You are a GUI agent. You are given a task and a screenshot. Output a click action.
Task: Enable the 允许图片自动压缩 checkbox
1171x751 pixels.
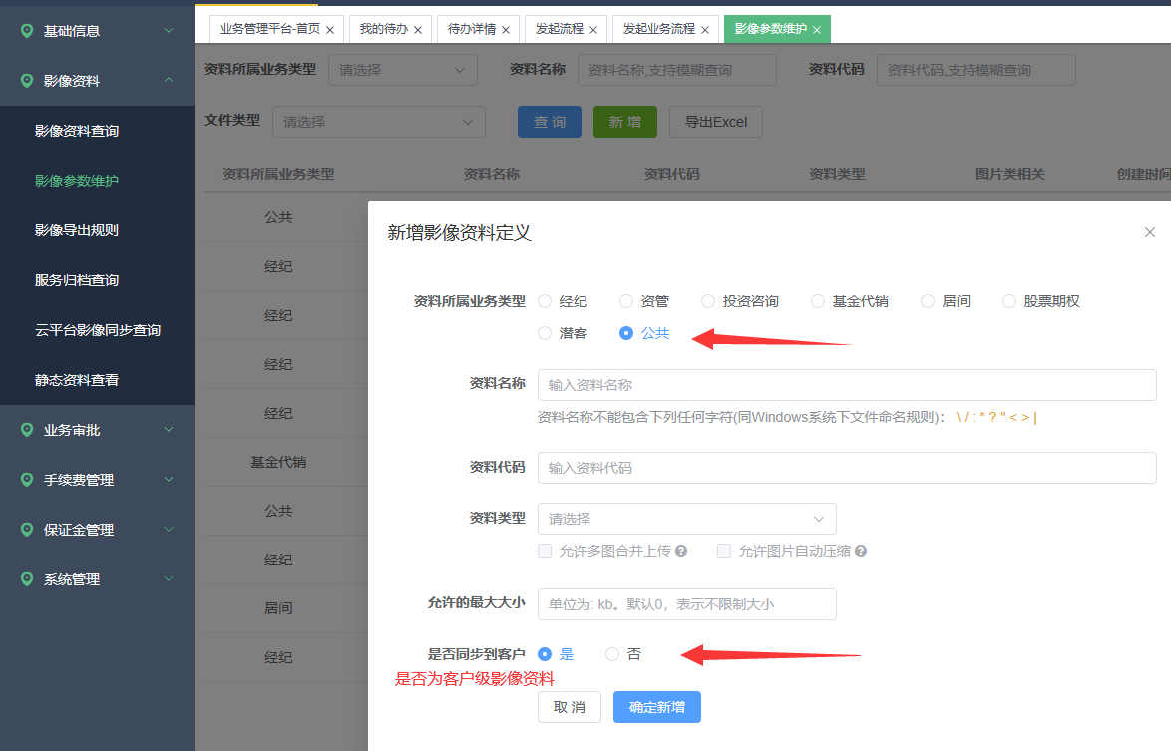pyautogui.click(x=724, y=551)
